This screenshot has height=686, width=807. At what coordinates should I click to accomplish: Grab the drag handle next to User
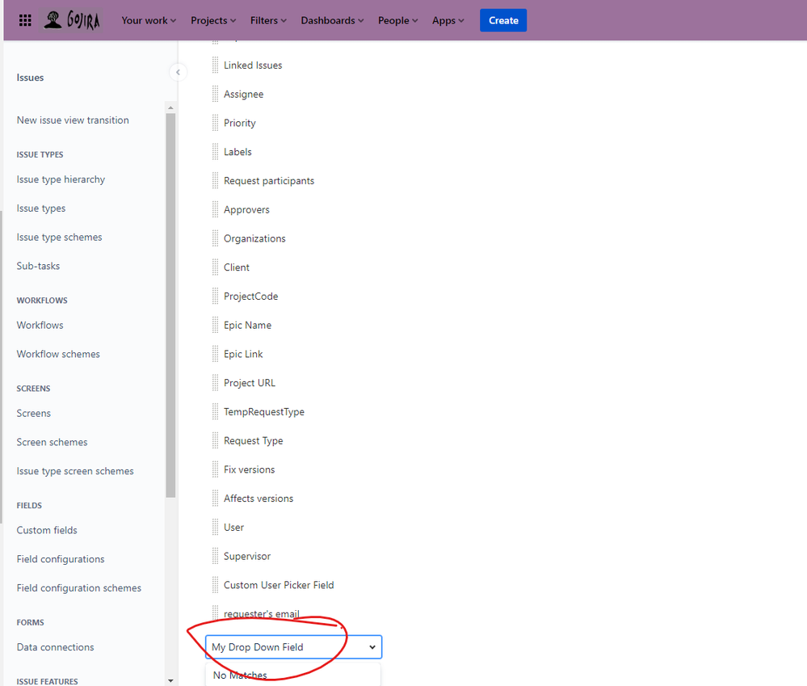215,527
